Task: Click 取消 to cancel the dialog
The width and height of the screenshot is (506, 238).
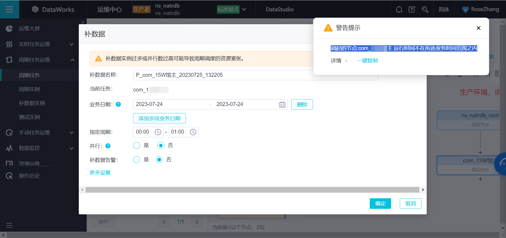Action: click(411, 204)
